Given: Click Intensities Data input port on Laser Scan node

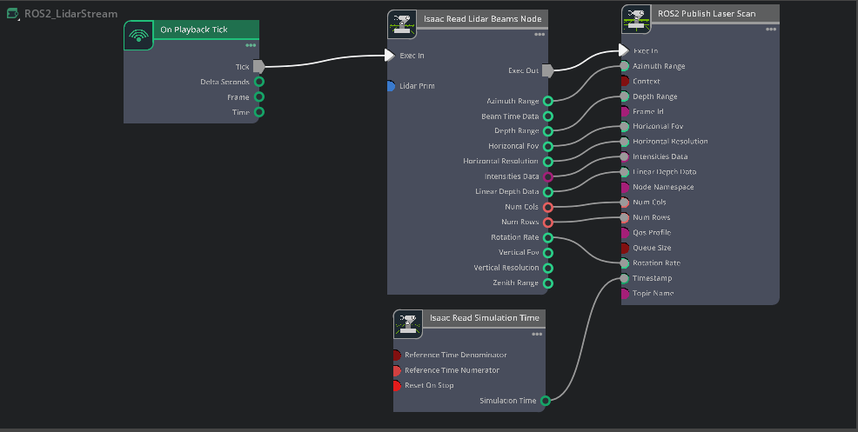Looking at the screenshot, I should pyautogui.click(x=624, y=157).
